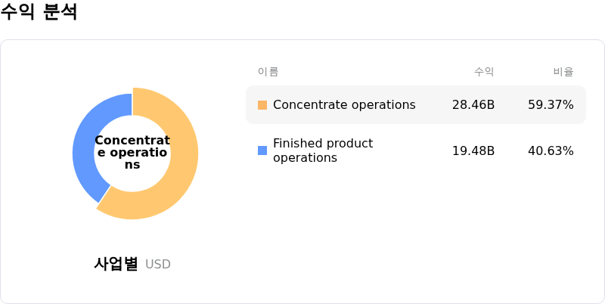Image resolution: width=605 pixels, height=304 pixels.
Task: Click the USD currency label
Action: 158,265
